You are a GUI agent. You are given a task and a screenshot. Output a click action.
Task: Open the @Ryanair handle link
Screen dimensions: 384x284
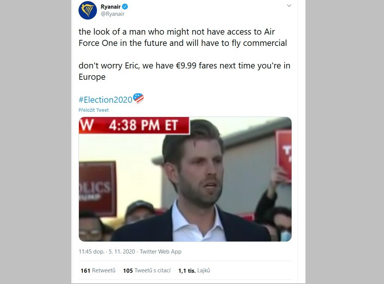coord(113,14)
